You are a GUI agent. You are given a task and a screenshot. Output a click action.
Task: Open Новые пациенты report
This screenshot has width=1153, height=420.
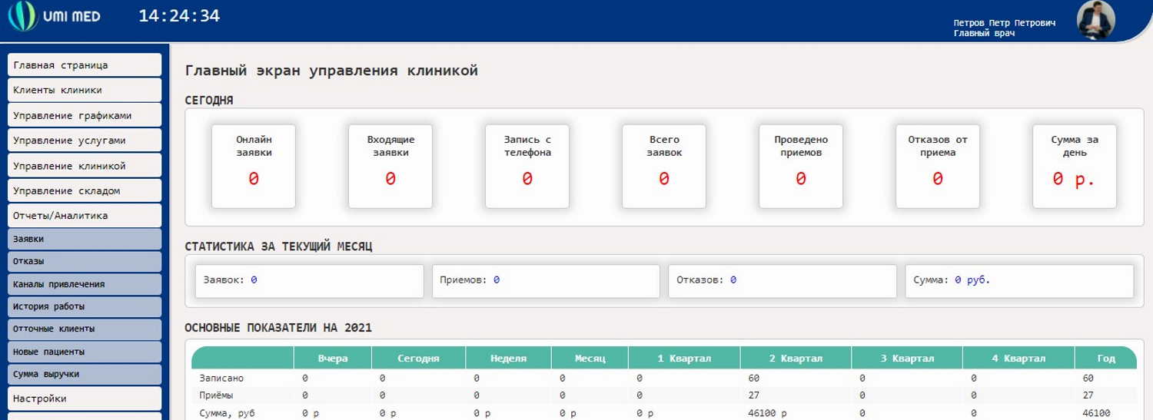[x=85, y=352]
